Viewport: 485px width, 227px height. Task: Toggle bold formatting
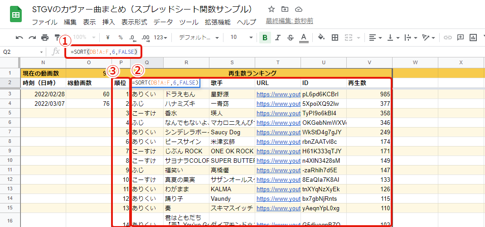pos(265,38)
